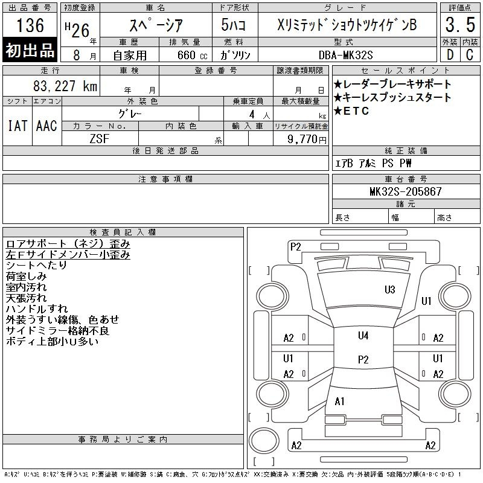This screenshot has height=483, width=483.
Task: Click the air conditioner code AAC
Action: 46,126
